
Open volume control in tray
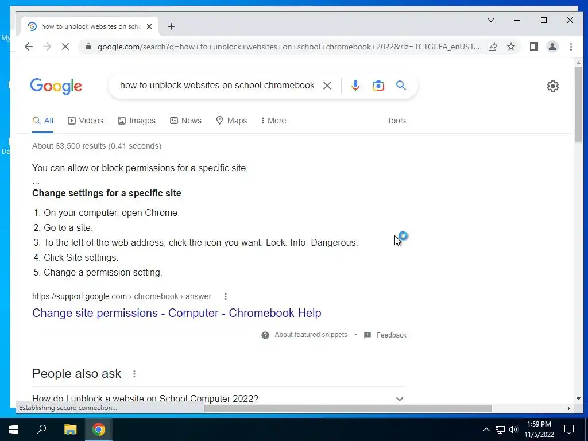pyautogui.click(x=513, y=430)
